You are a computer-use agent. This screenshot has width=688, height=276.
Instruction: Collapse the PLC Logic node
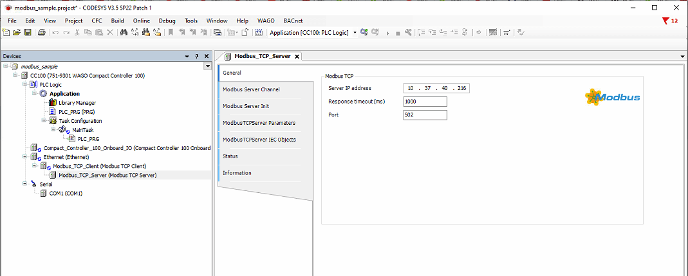(24, 84)
